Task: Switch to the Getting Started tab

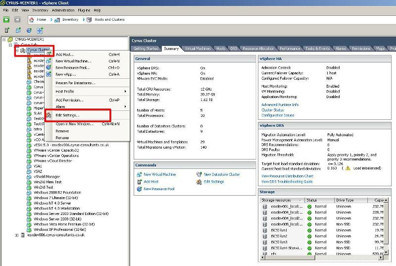Action: coord(146,49)
